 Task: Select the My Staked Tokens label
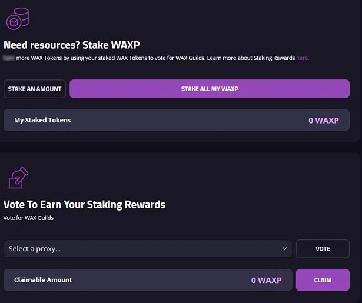42,120
